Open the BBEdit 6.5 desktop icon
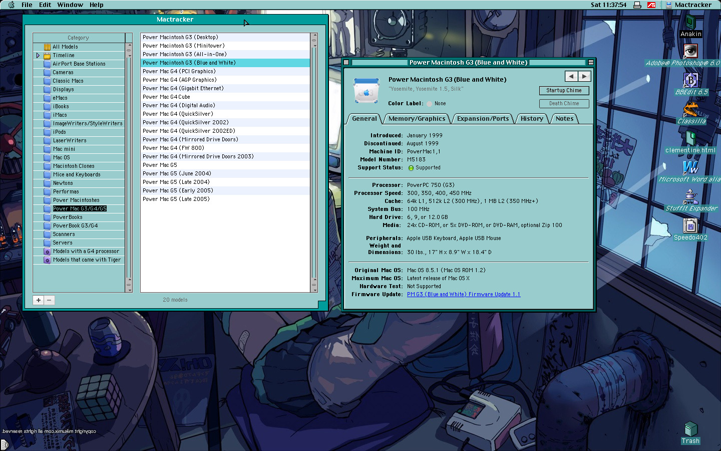Viewport: 721px width, 451px height. tap(691, 80)
